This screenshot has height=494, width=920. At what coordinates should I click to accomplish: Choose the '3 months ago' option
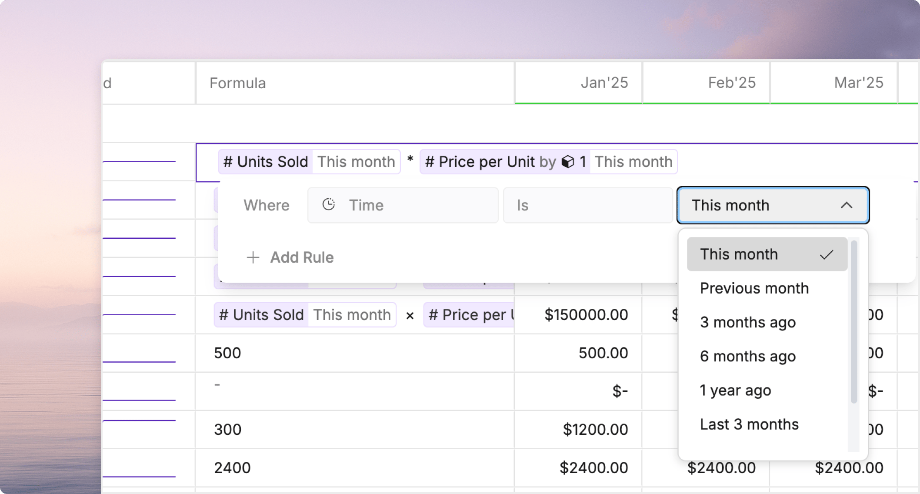[767, 322]
